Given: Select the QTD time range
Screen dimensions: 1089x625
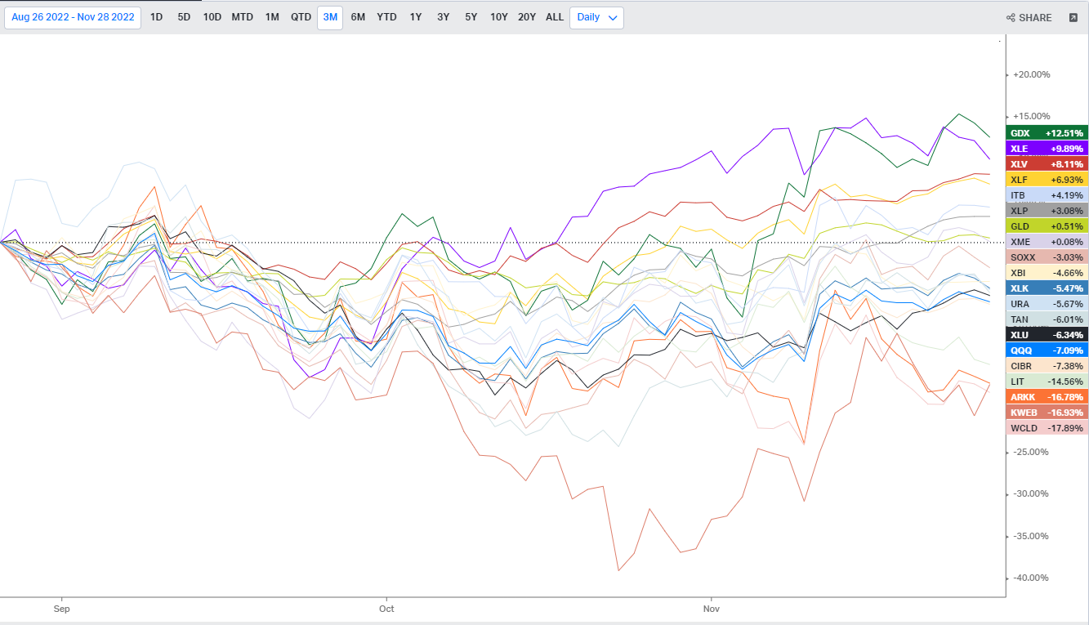Looking at the screenshot, I should [x=301, y=17].
